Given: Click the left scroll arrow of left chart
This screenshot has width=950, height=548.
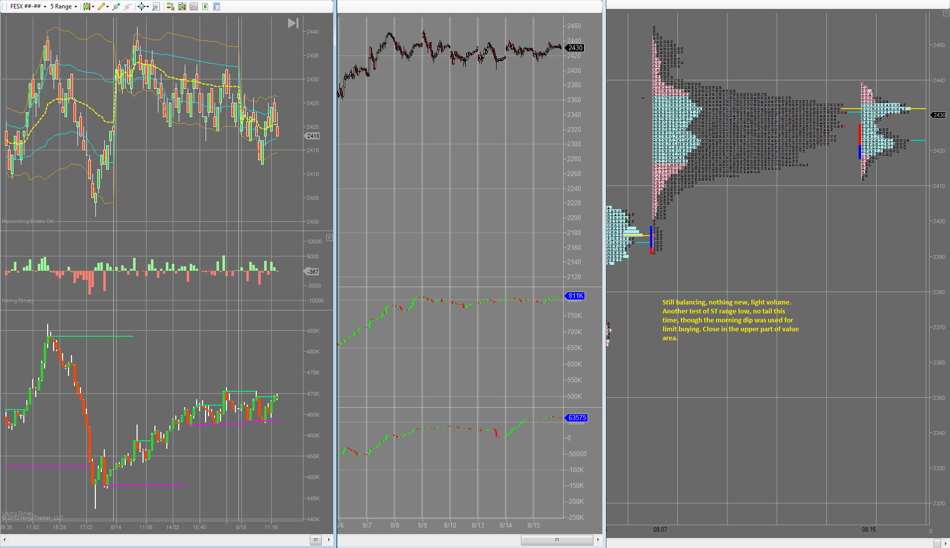Looking at the screenshot, I should click(4, 540).
